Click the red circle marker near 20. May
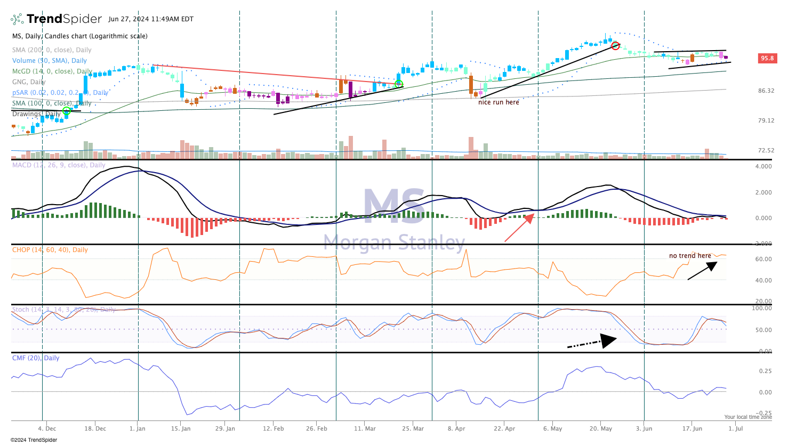Screen dimensions: 788x445 click(x=615, y=46)
